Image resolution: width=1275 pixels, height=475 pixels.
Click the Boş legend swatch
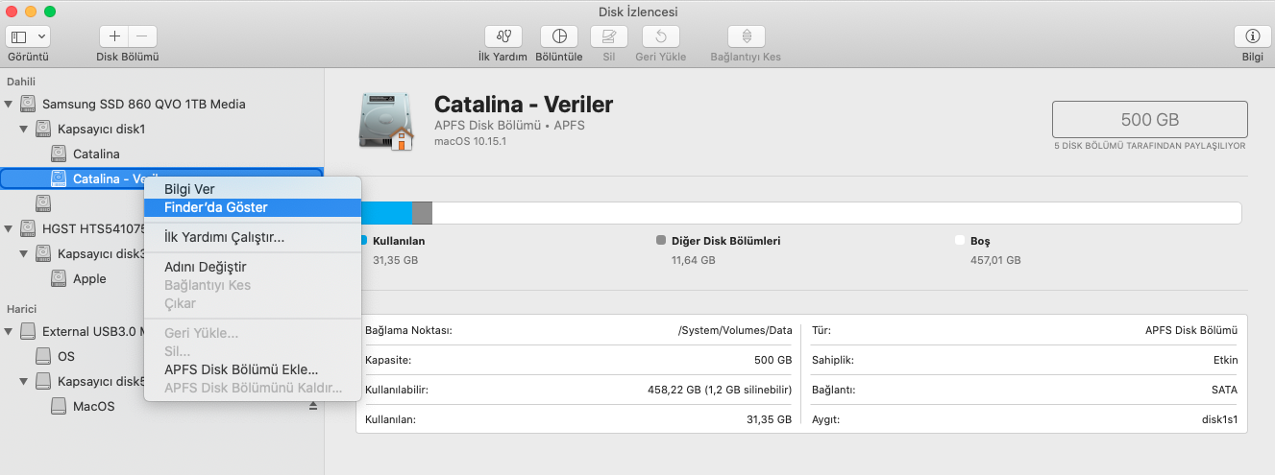pos(960,241)
